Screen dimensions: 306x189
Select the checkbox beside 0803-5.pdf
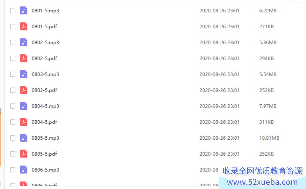click(x=13, y=90)
